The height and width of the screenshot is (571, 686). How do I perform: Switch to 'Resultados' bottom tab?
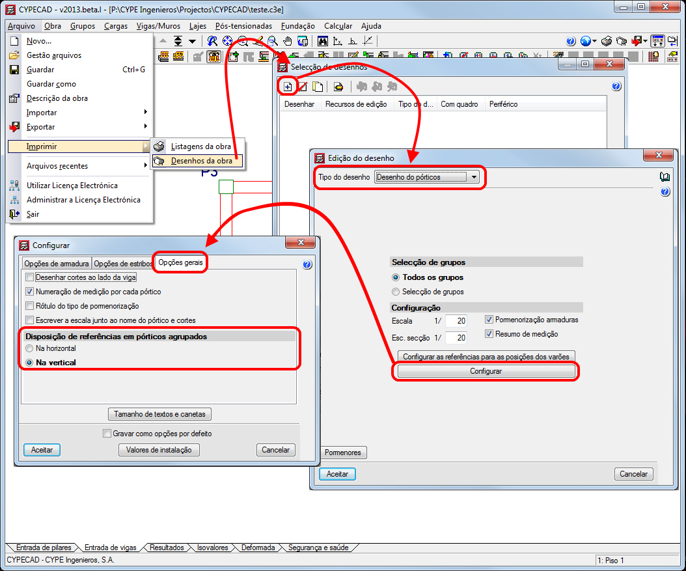167,548
